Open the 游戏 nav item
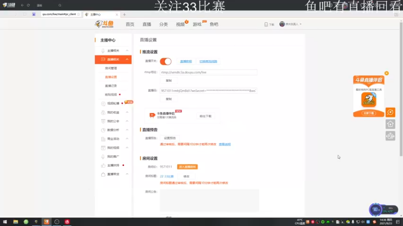Image resolution: width=403 pixels, height=226 pixels. point(197,24)
